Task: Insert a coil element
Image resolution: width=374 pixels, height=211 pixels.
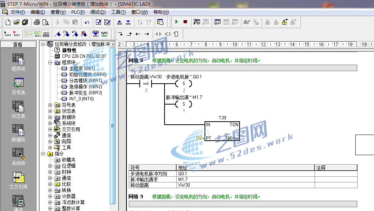Action: pyautogui.click(x=168, y=34)
